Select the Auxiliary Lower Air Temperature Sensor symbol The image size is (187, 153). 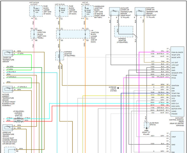pyautogui.click(x=115, y=11)
